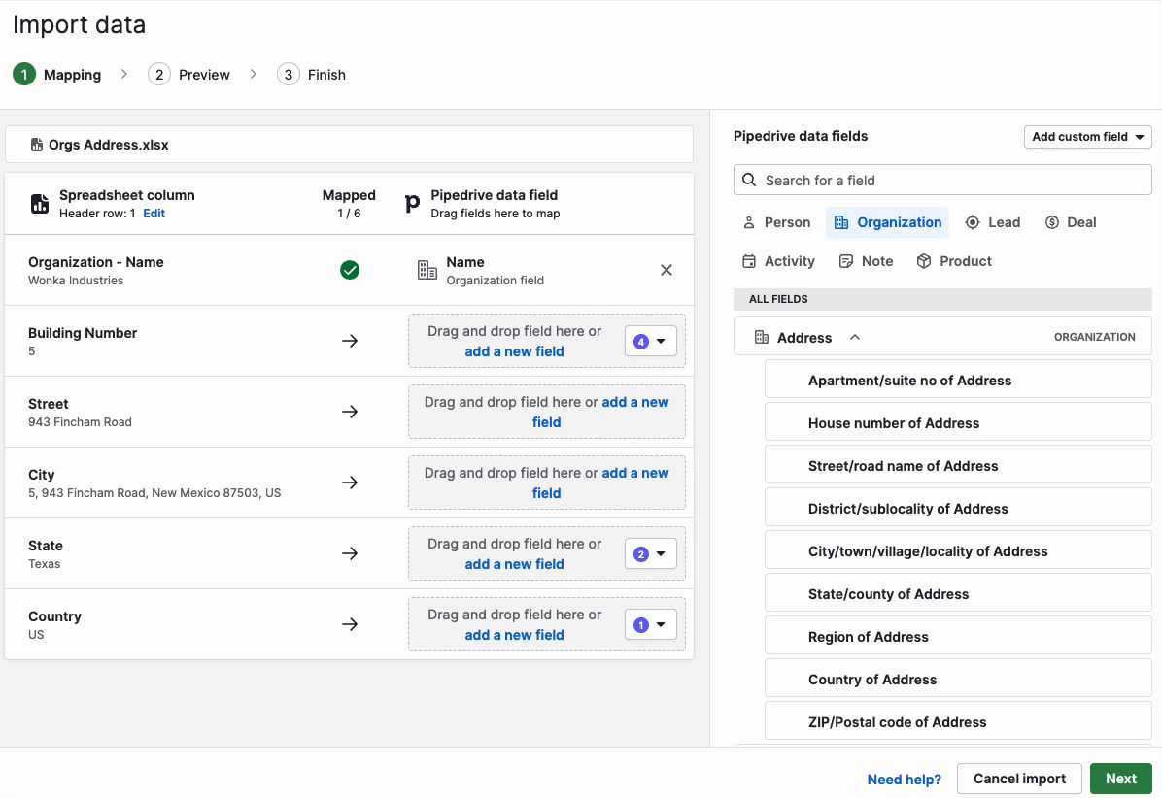
Task: Click the arrow icon in Street row
Action: point(350,412)
